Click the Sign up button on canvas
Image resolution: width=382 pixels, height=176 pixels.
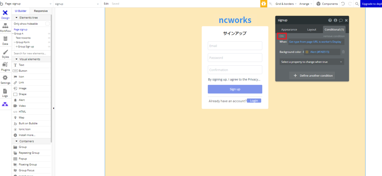235,89
